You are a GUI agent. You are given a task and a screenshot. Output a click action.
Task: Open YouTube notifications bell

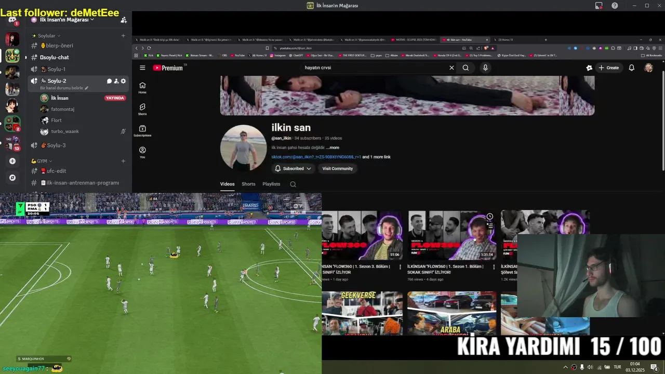click(x=632, y=68)
